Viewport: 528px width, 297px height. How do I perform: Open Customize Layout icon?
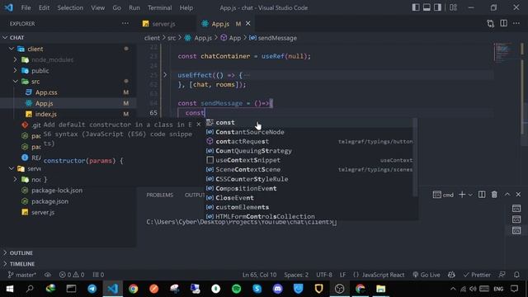(x=453, y=7)
